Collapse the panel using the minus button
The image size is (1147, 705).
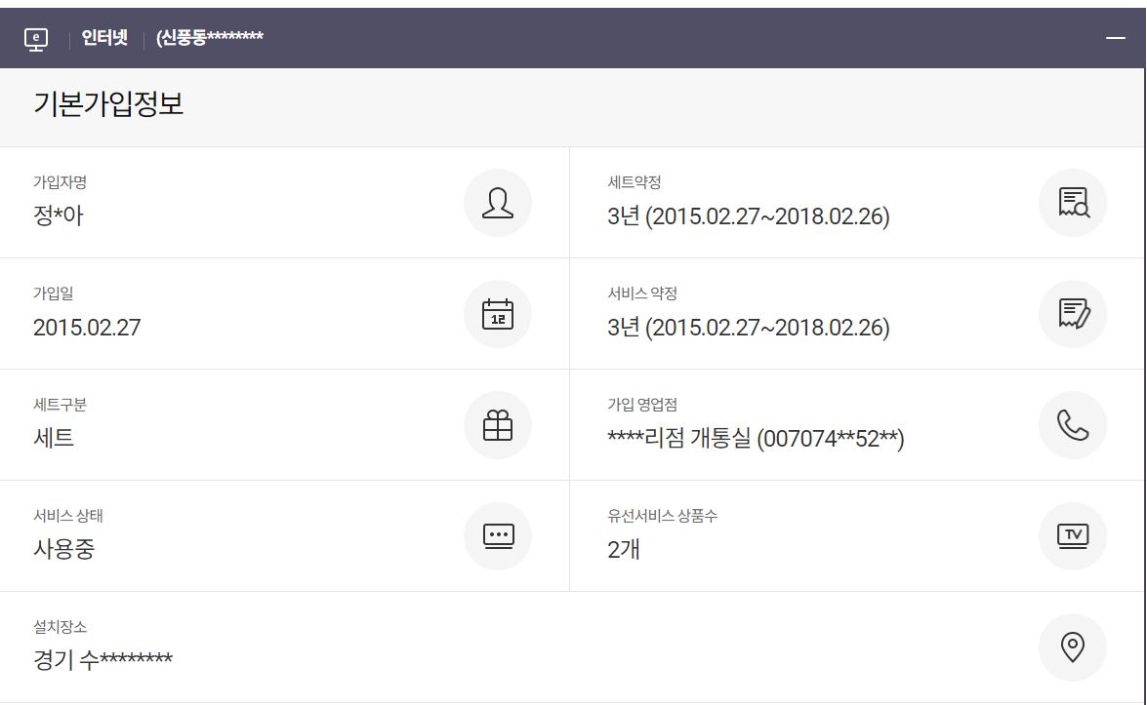(x=1116, y=38)
